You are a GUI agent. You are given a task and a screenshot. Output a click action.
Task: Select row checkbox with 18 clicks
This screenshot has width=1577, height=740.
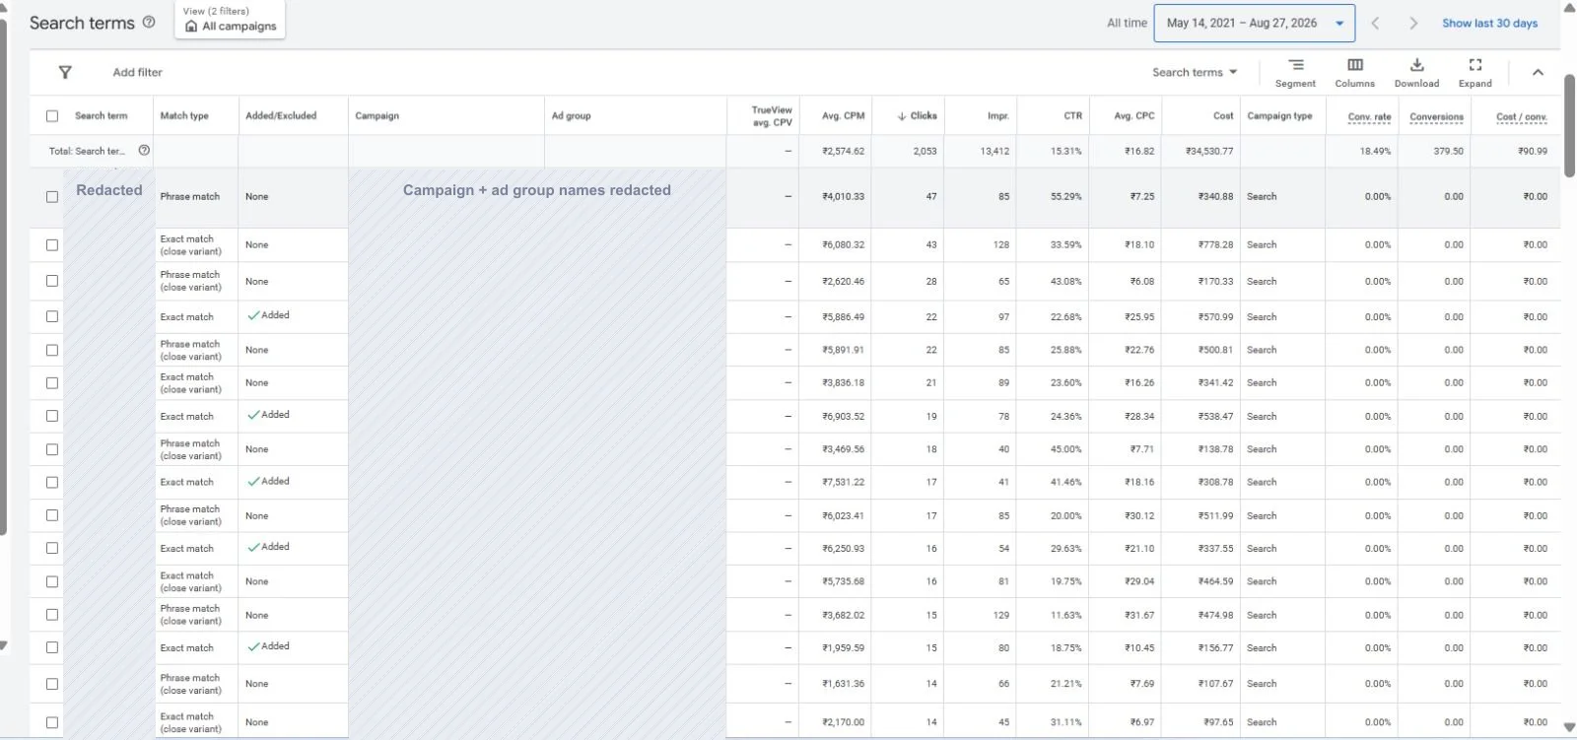tap(52, 449)
